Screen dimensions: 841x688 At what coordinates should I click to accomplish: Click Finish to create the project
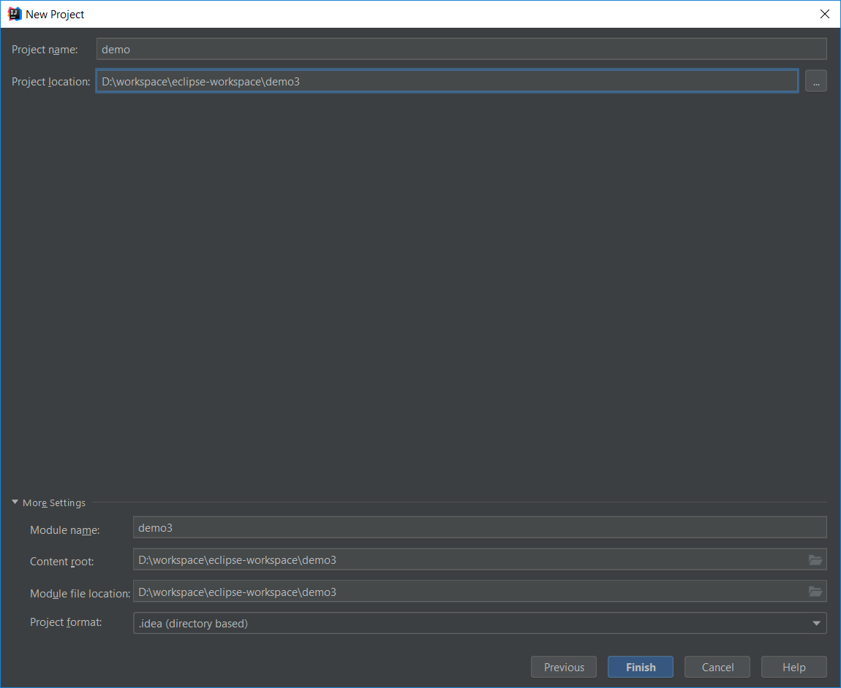pos(641,667)
